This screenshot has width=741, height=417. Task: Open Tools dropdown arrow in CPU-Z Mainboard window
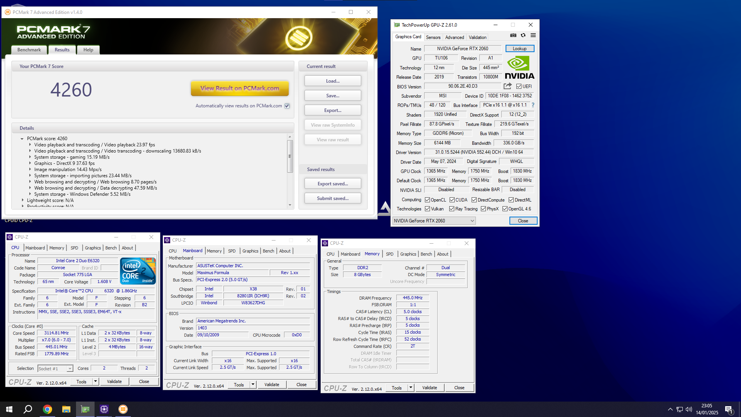pyautogui.click(x=253, y=385)
